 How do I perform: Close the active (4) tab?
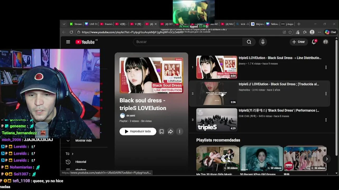(x=156, y=24)
